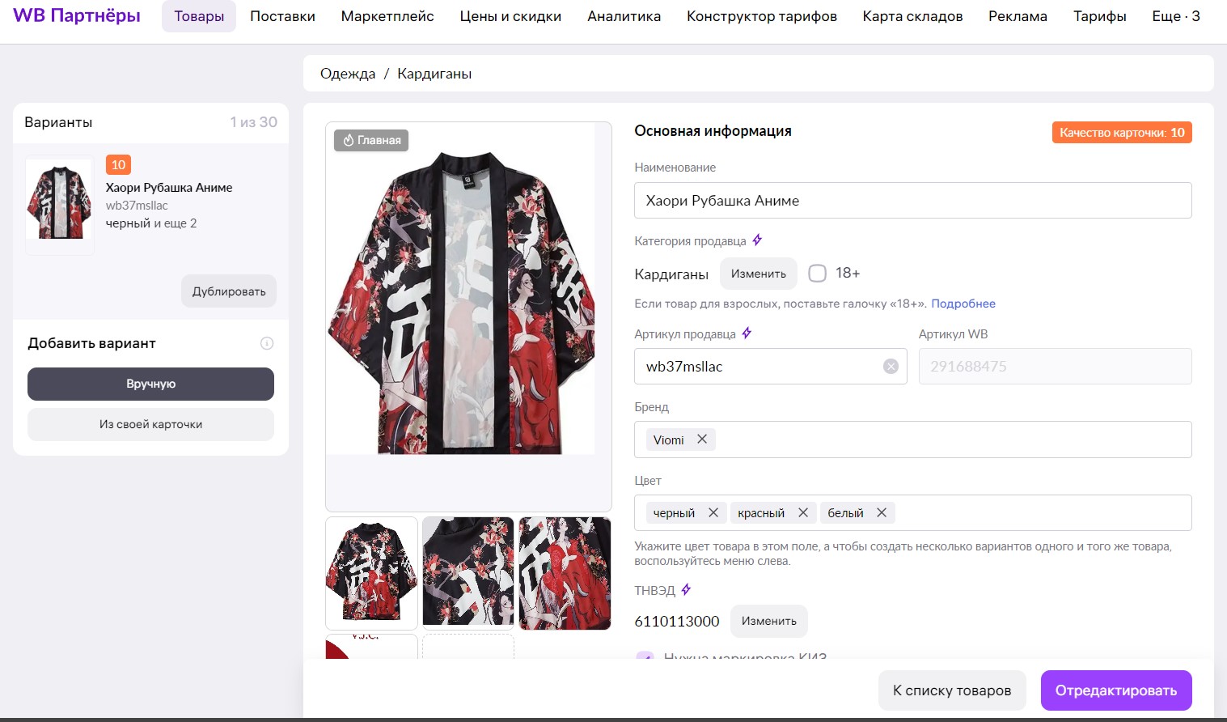Image resolution: width=1227 pixels, height=722 pixels.
Task: Click lightning icon beside Артикул продавца label
Action: (747, 333)
